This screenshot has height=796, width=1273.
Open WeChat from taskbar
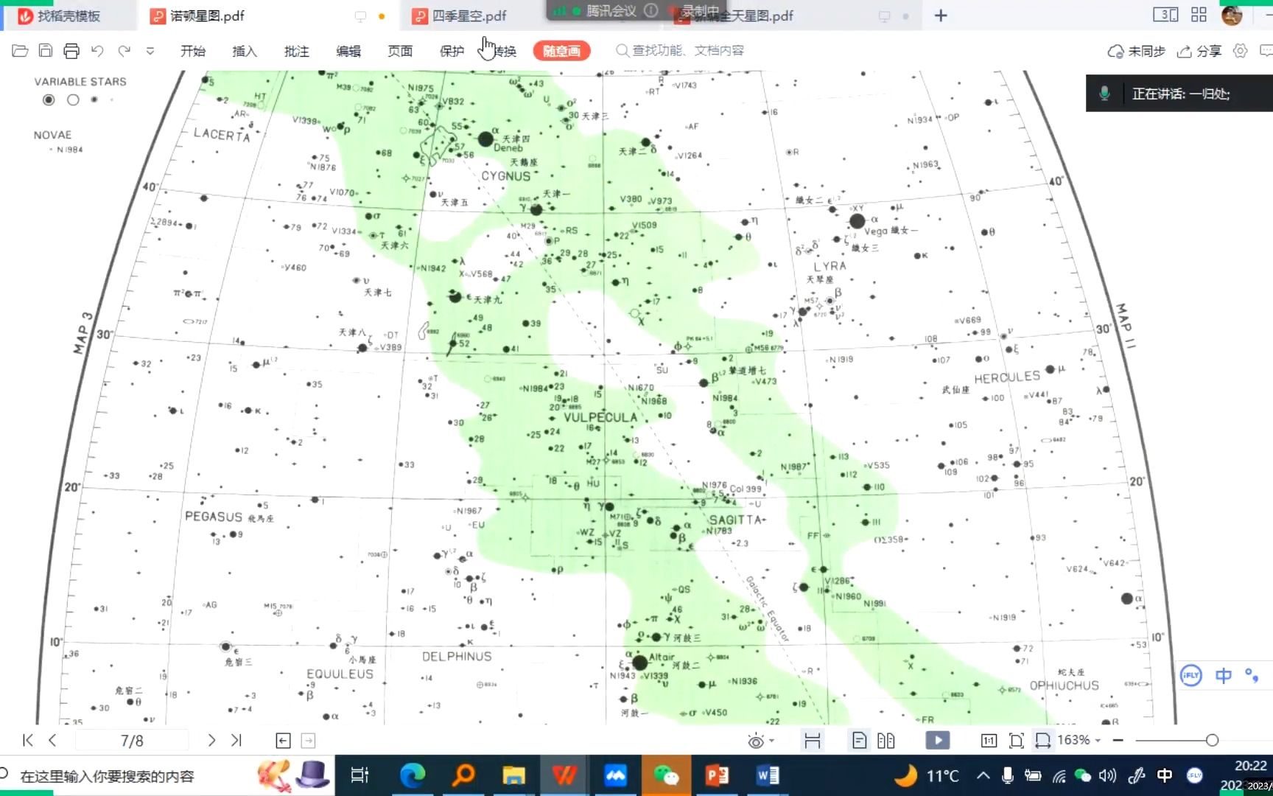tap(666, 775)
